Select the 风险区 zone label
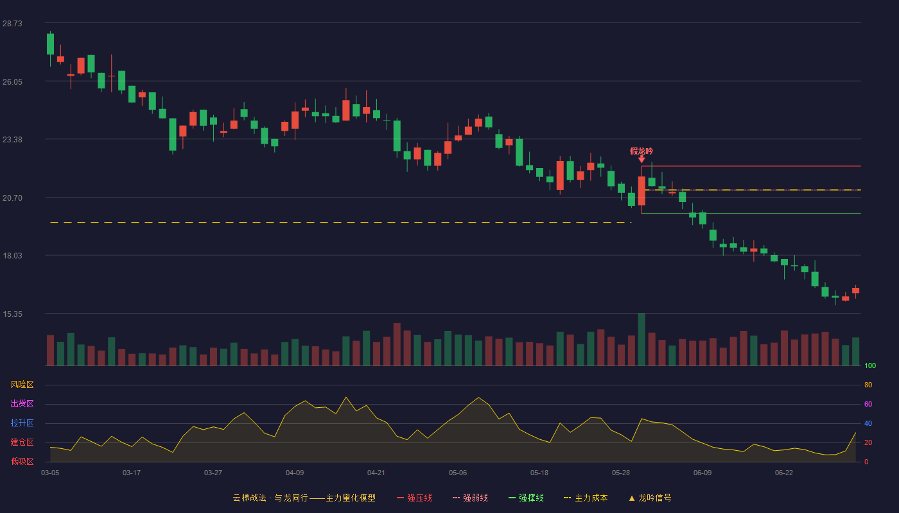 (x=22, y=385)
